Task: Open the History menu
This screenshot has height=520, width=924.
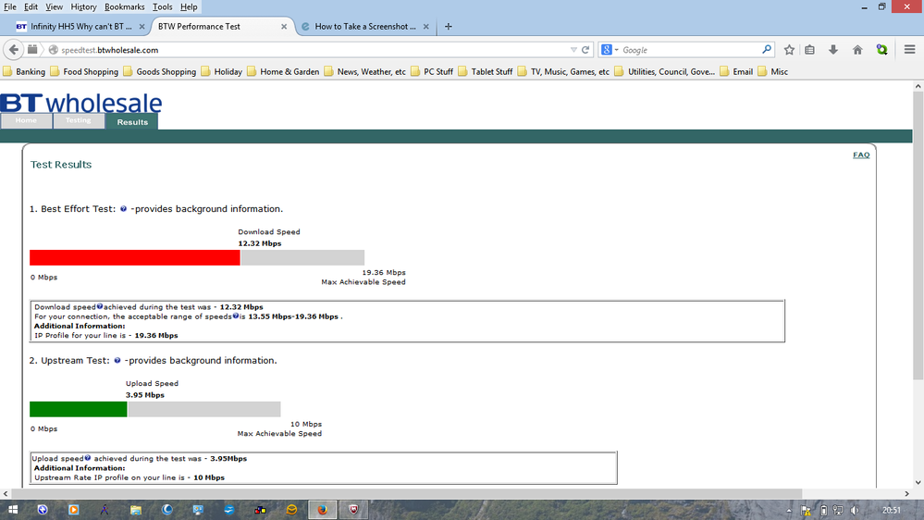Action: click(83, 7)
